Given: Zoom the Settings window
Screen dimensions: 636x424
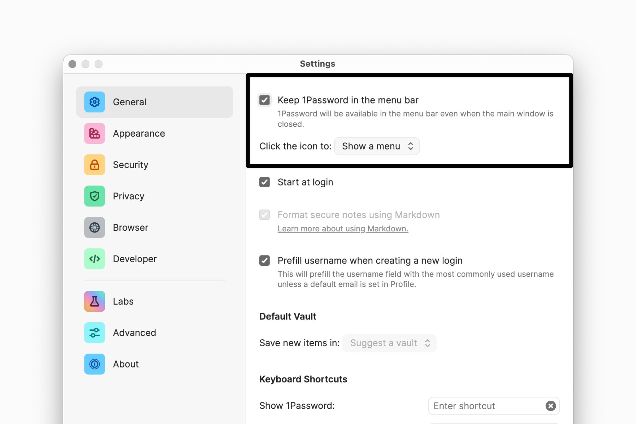Looking at the screenshot, I should [99, 64].
